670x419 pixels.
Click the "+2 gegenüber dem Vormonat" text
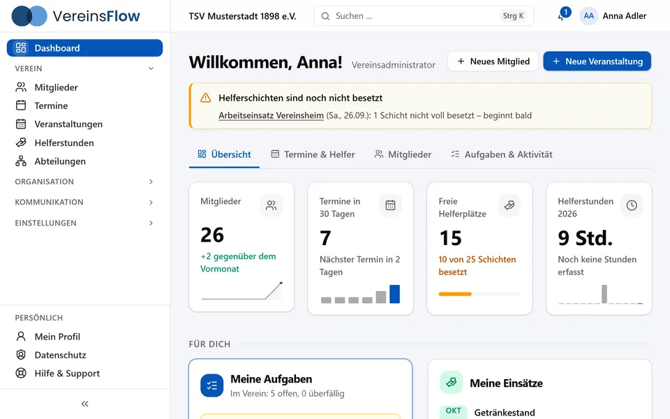pos(238,263)
